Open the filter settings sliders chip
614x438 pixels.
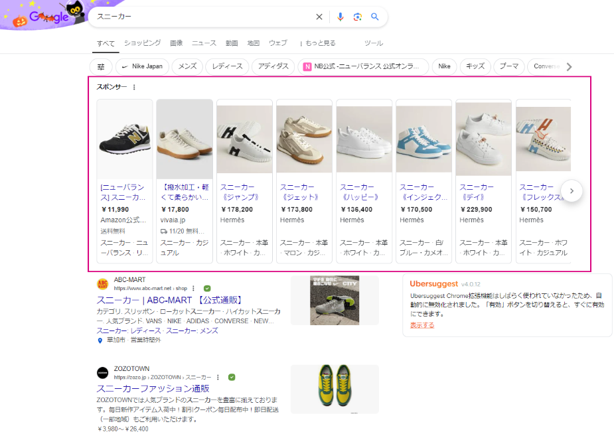pyautogui.click(x=101, y=66)
